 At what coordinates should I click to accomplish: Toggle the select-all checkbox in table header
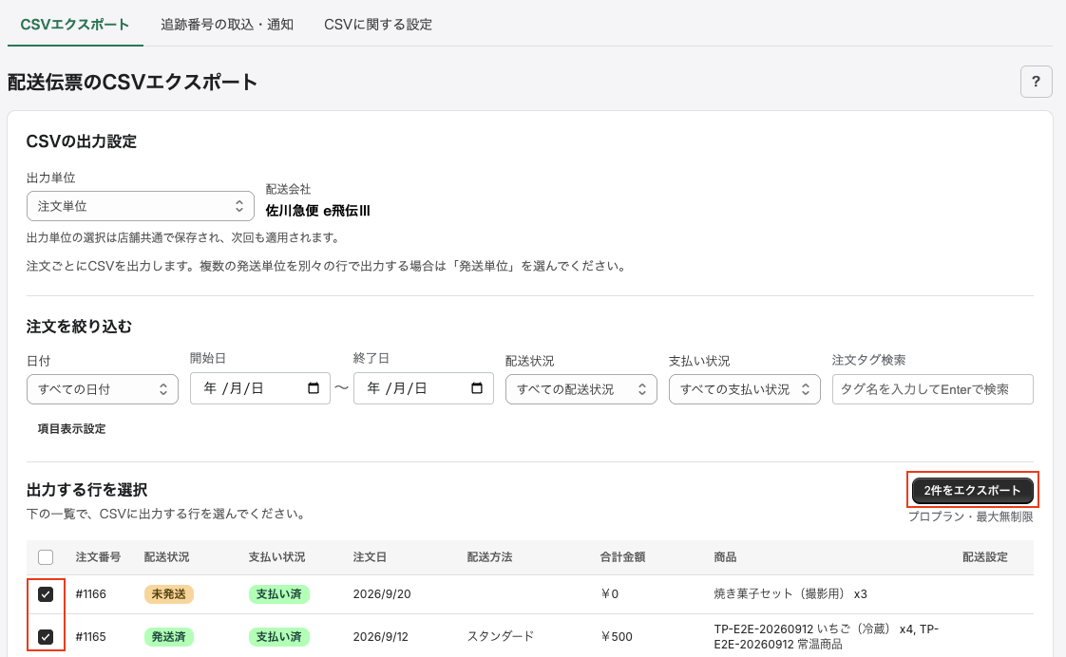(x=46, y=557)
